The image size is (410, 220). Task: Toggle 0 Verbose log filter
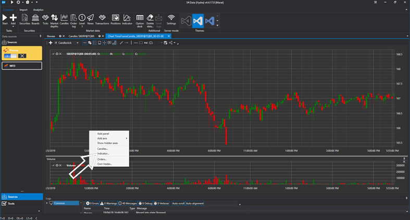[x=161, y=203]
